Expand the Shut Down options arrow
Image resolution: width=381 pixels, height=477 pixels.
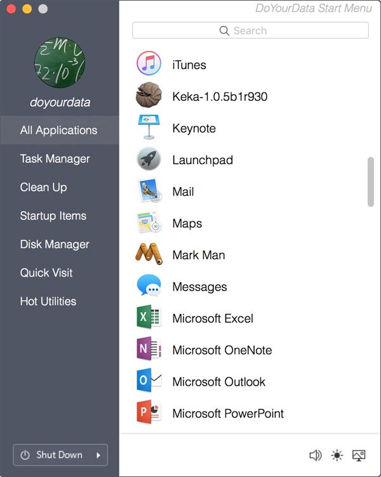tap(98, 455)
